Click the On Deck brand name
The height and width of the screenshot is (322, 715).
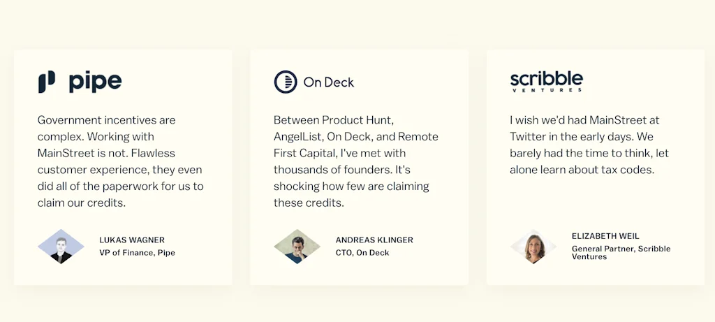tap(328, 82)
